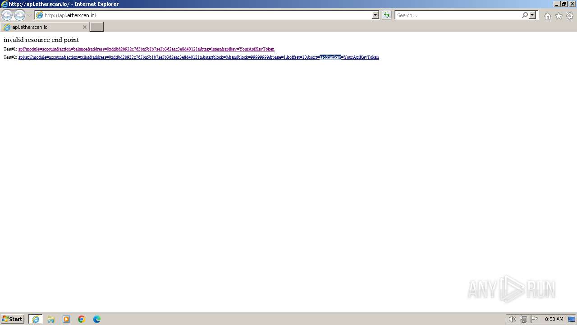Open the volume speaker tray icon

coord(512,319)
